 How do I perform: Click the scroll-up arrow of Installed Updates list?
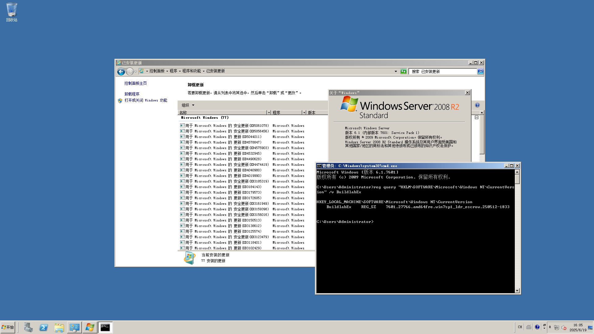pyautogui.click(x=482, y=113)
